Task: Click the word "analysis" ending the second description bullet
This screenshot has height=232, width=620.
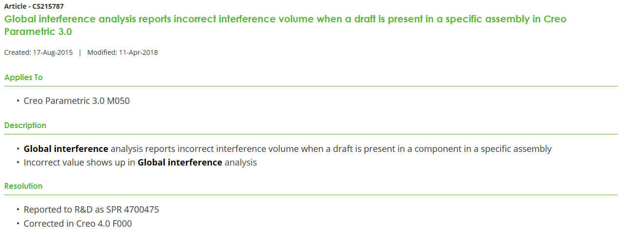Action: pos(240,163)
